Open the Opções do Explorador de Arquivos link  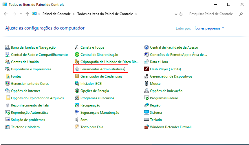[x=37, y=98]
